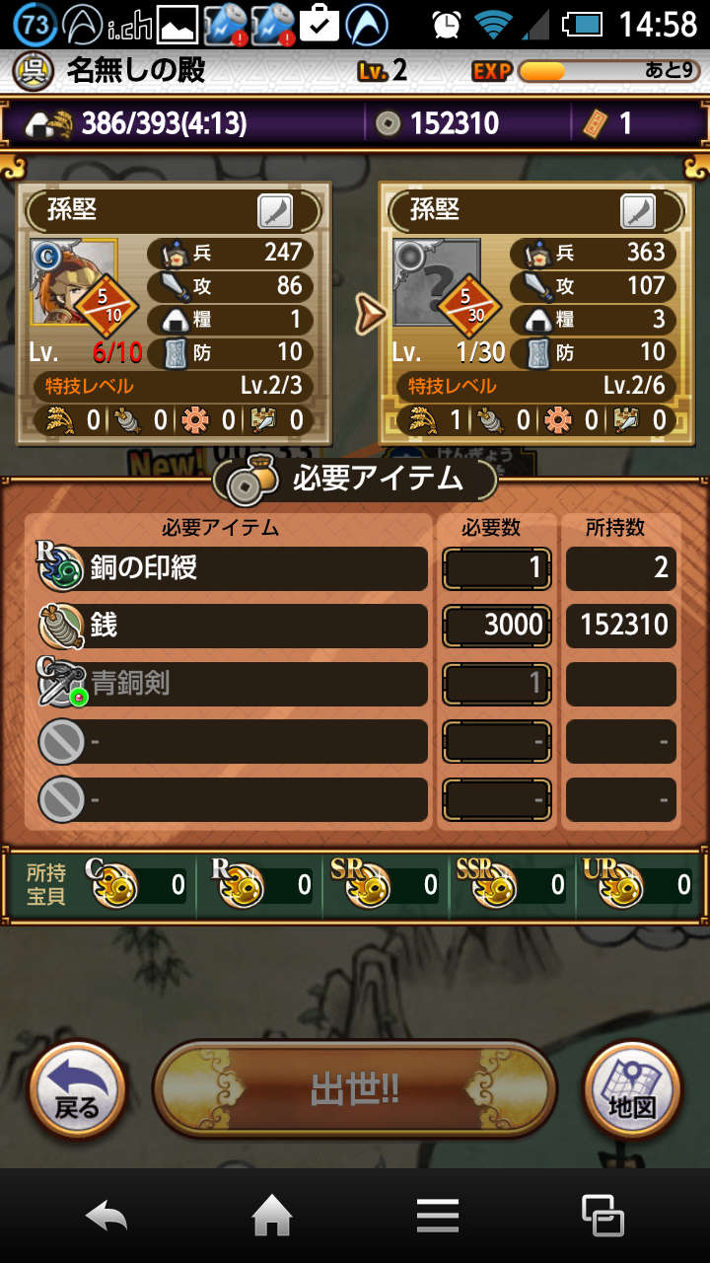Tap the coin currency 152310 display

click(439, 123)
